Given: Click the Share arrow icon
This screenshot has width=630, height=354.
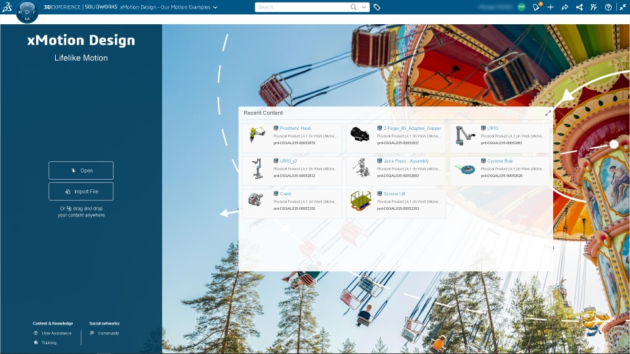Looking at the screenshot, I should point(565,7).
